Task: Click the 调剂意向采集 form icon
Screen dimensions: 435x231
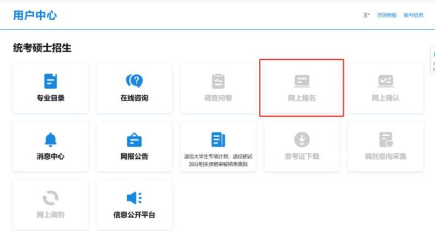Action: [386, 140]
